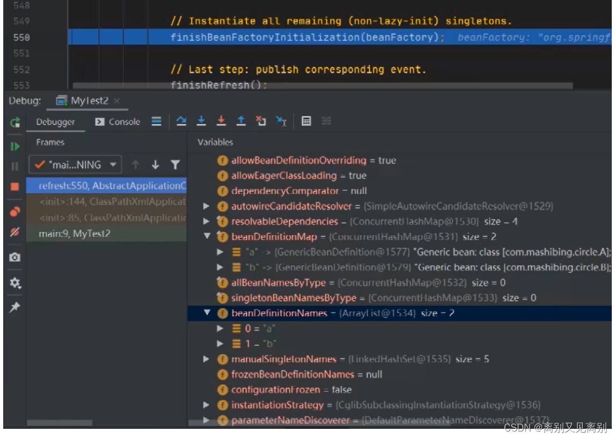Toggle Mute Breakpoints
The height and width of the screenshot is (438, 615).
point(15,232)
